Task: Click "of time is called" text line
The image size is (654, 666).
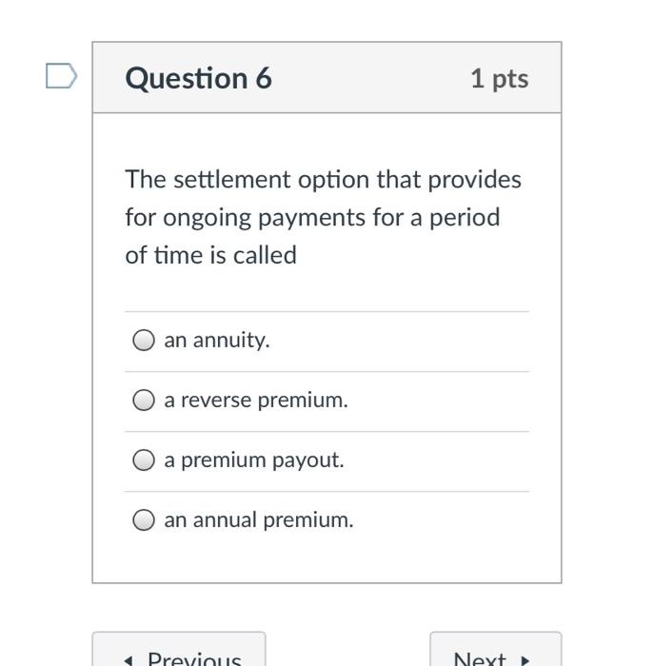Action: click(x=210, y=255)
